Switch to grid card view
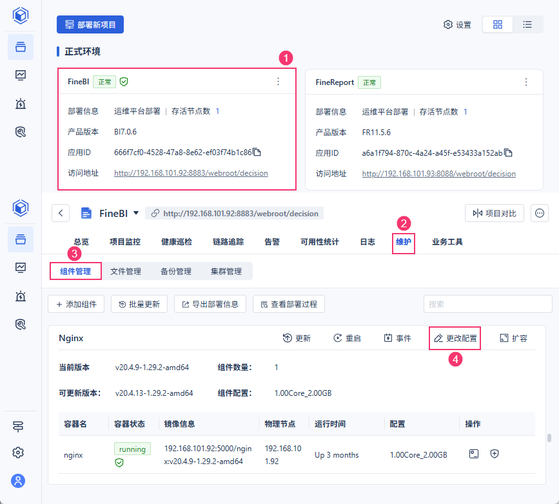The height and width of the screenshot is (504, 559). (x=498, y=24)
